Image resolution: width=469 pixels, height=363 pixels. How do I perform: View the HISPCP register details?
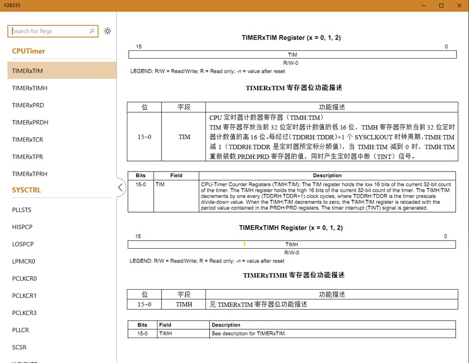pyautogui.click(x=22, y=227)
